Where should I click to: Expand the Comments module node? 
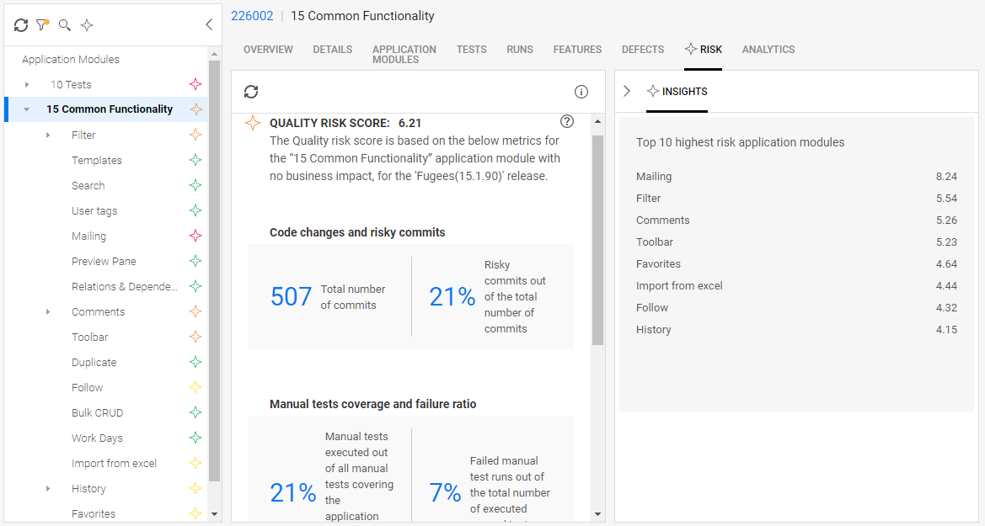point(48,311)
